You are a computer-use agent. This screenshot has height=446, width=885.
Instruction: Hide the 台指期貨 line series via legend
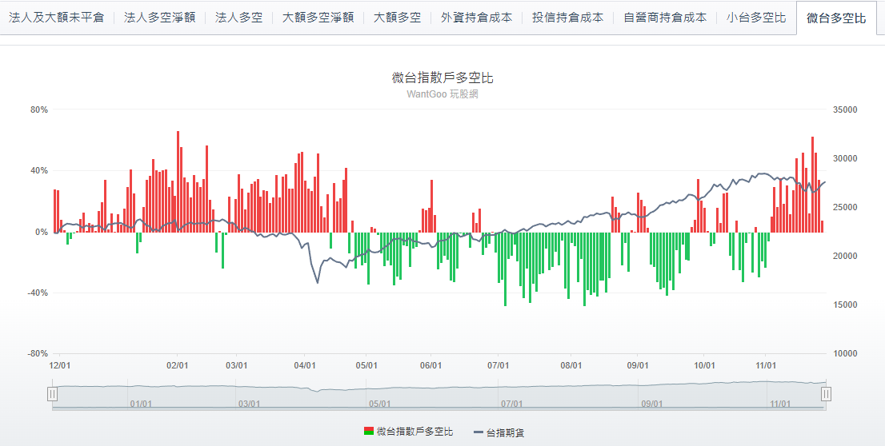click(499, 432)
